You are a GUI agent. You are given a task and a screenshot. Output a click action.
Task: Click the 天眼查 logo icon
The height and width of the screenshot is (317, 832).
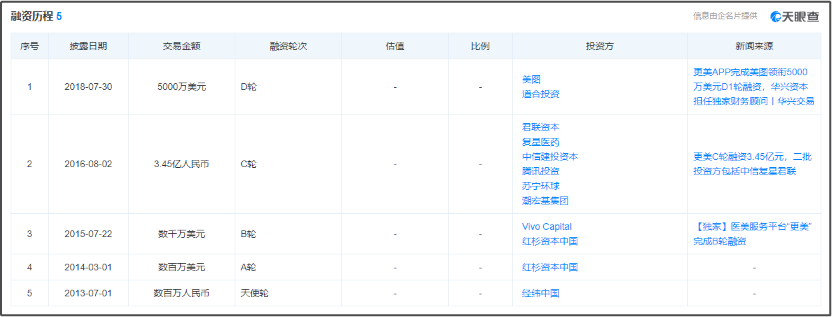pyautogui.click(x=795, y=16)
